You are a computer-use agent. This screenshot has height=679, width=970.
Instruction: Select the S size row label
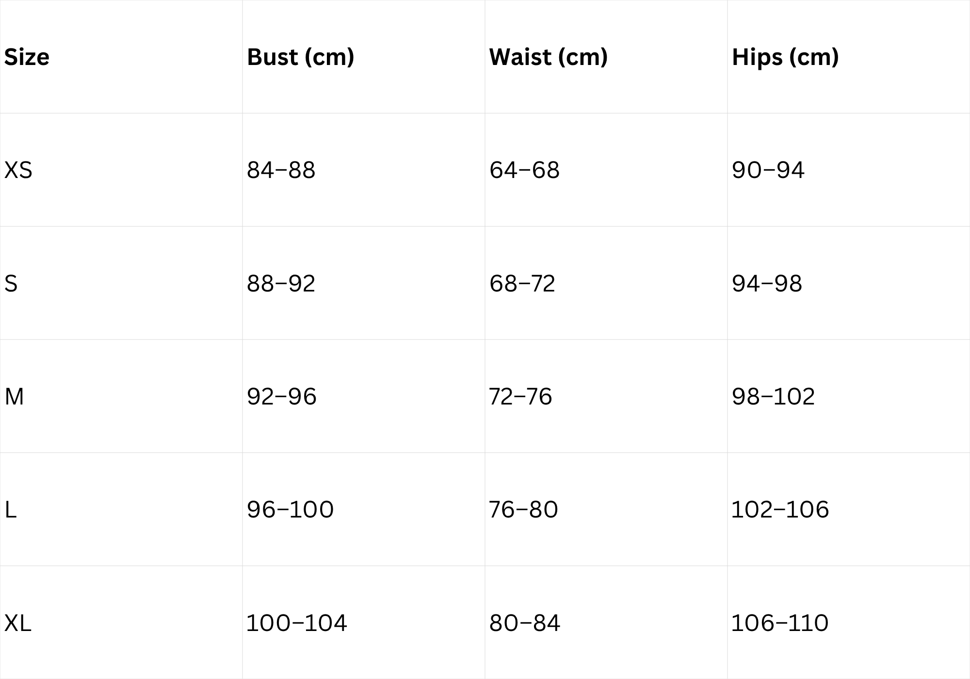point(11,284)
